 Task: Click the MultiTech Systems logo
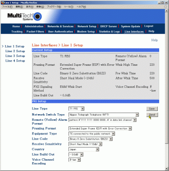pyautogui.click(x=24, y=16)
